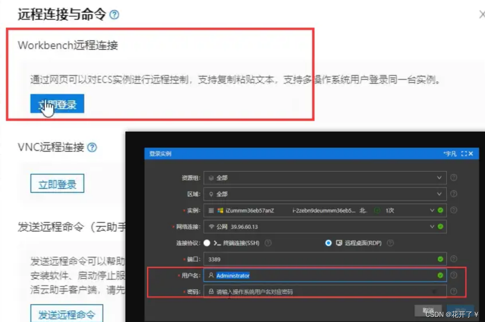Select the 终端连接(SSH) radio button
Image resolution: width=485 pixels, height=322 pixels.
click(x=207, y=243)
